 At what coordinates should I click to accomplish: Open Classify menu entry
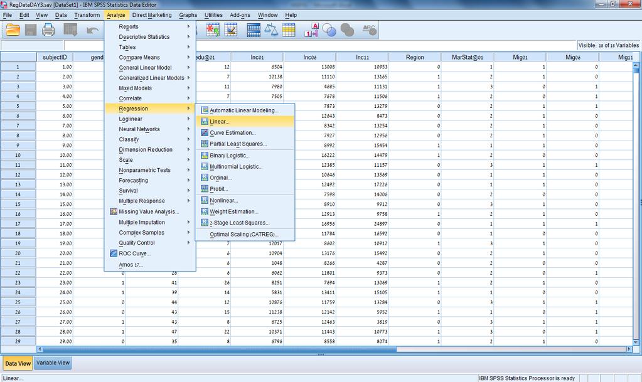click(150, 139)
